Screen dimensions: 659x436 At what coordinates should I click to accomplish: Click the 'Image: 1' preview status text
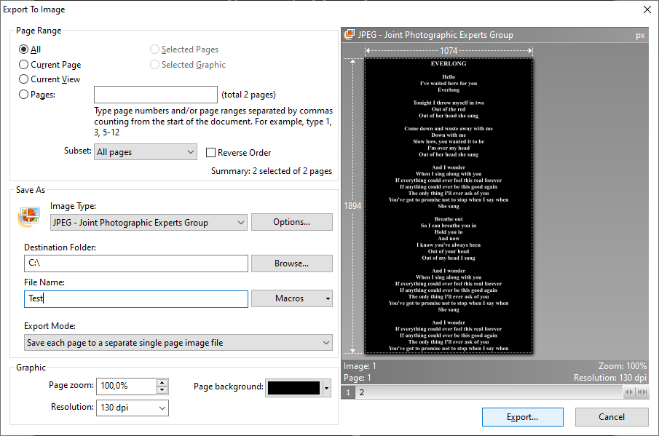360,366
